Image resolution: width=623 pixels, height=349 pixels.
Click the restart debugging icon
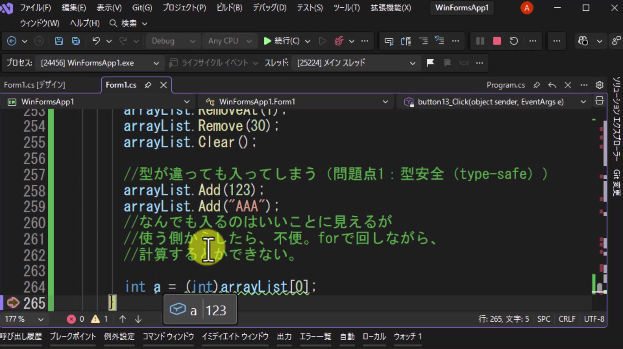[514, 41]
